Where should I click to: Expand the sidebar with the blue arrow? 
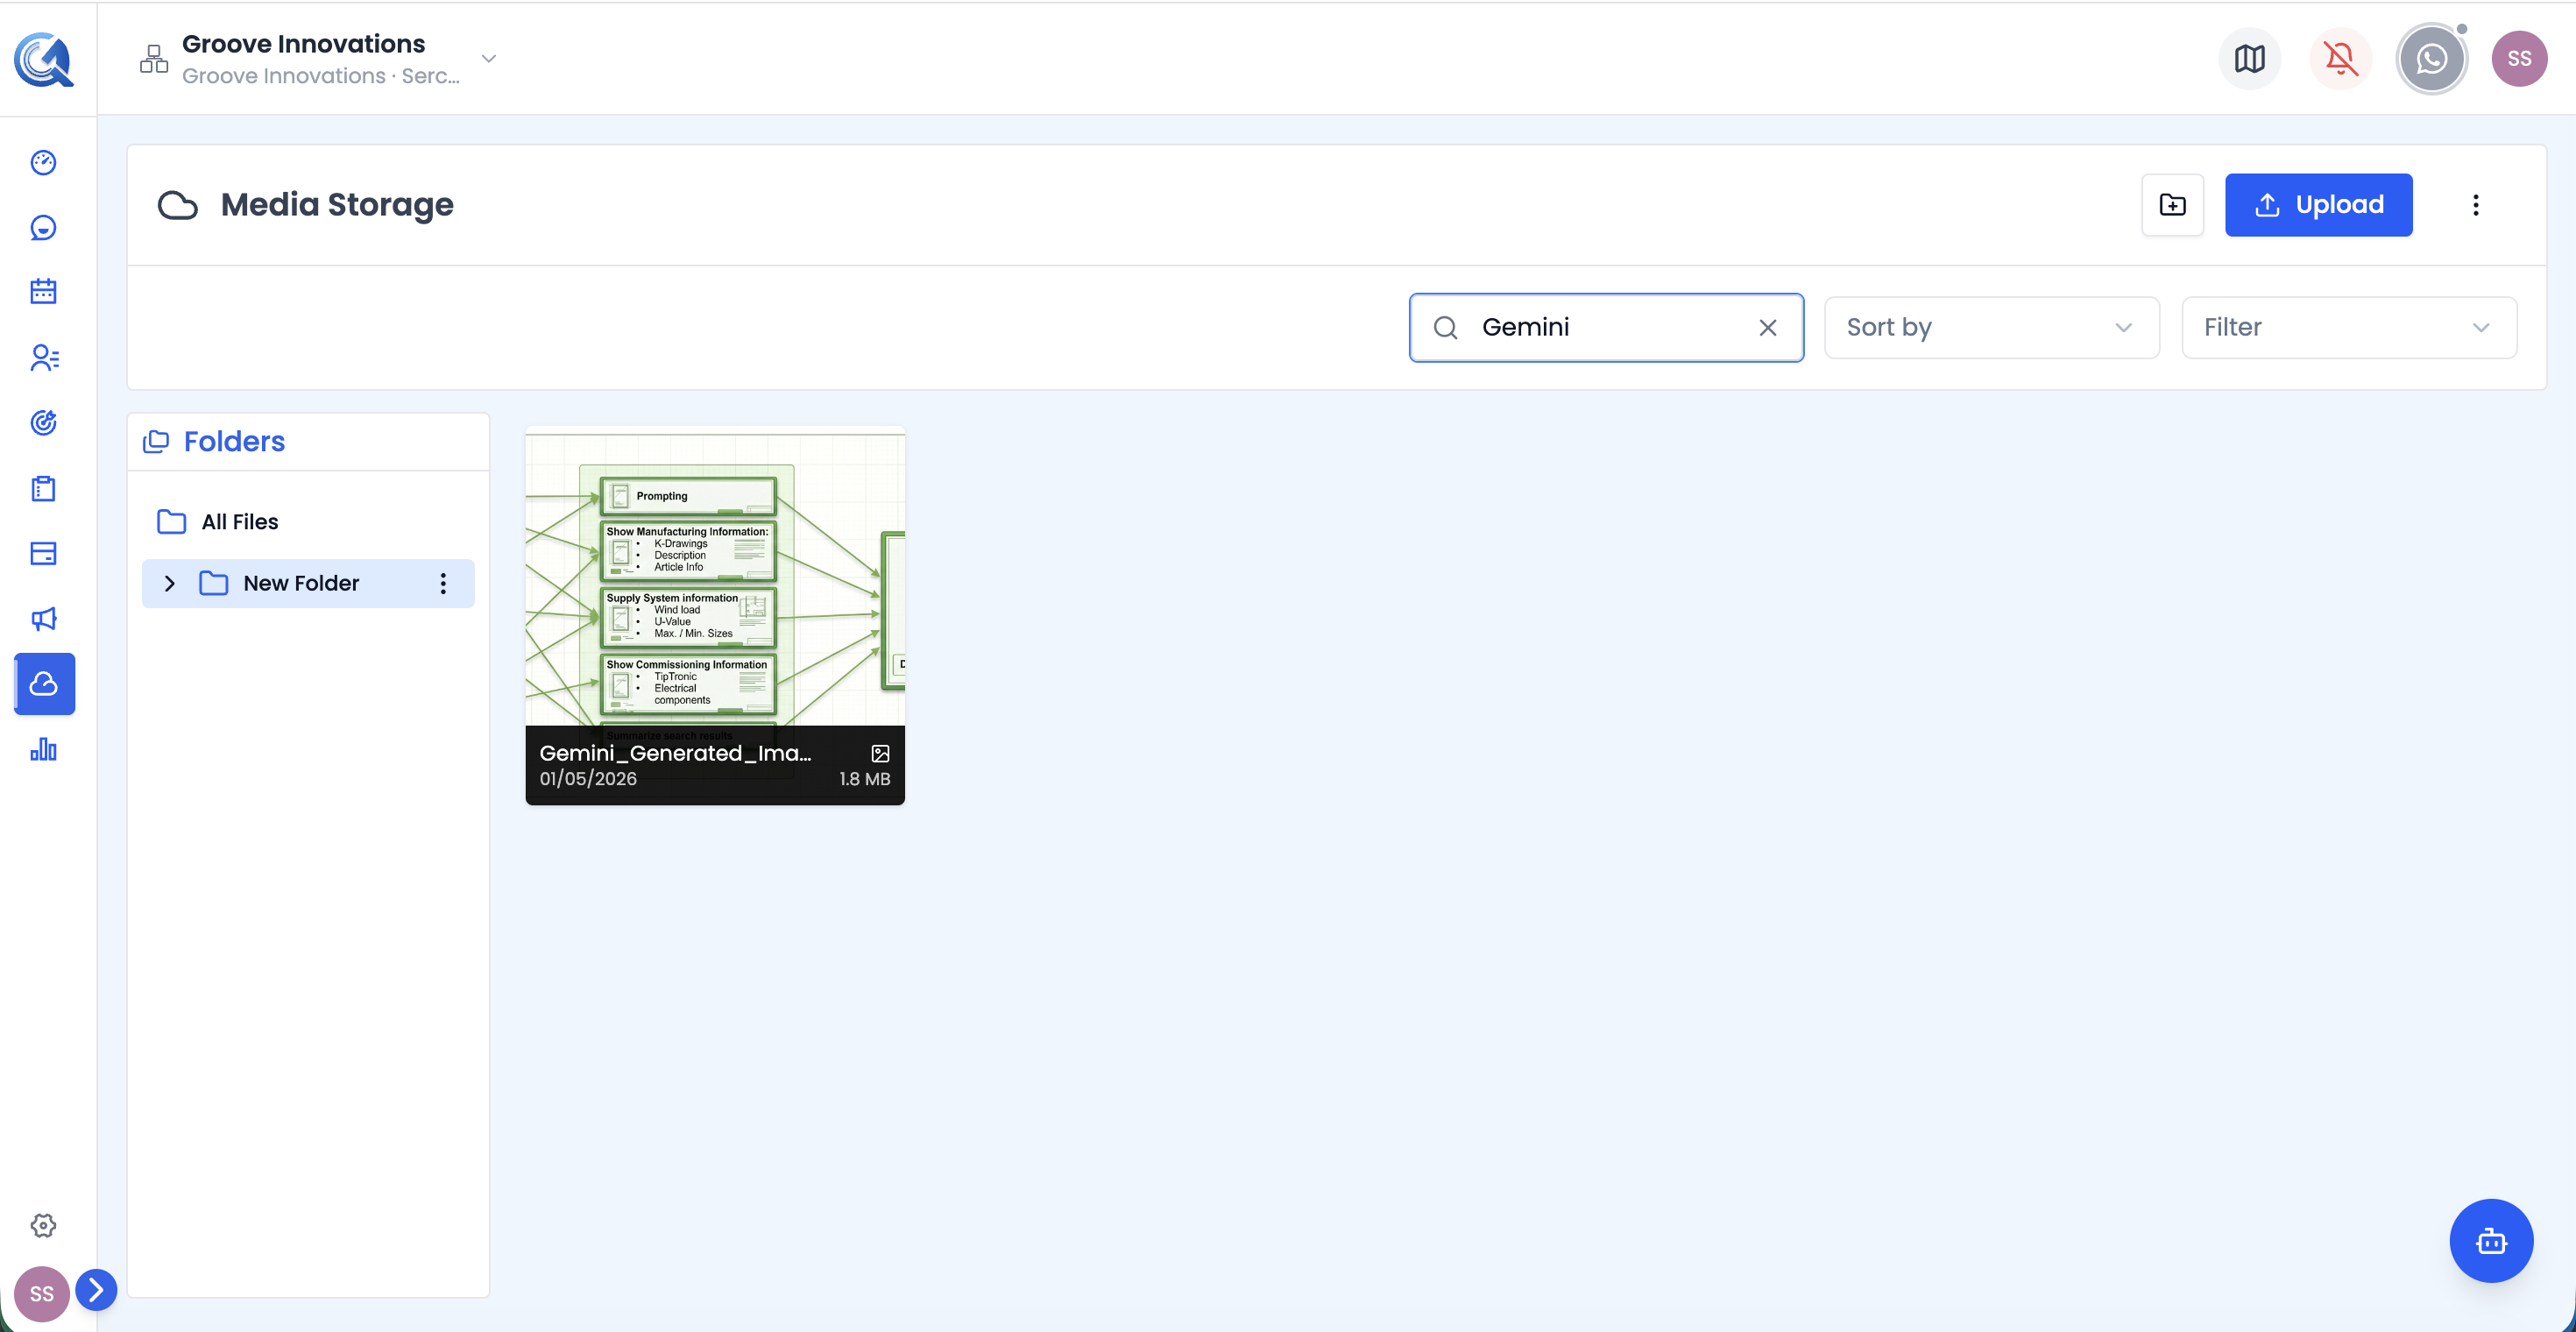pyautogui.click(x=96, y=1290)
